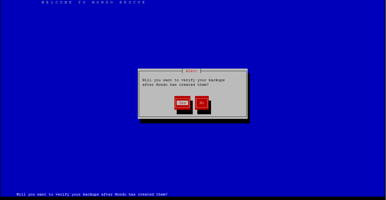The width and height of the screenshot is (386, 200).
Task: Click the word WELCOME in top banner
Action: click(x=57, y=2)
